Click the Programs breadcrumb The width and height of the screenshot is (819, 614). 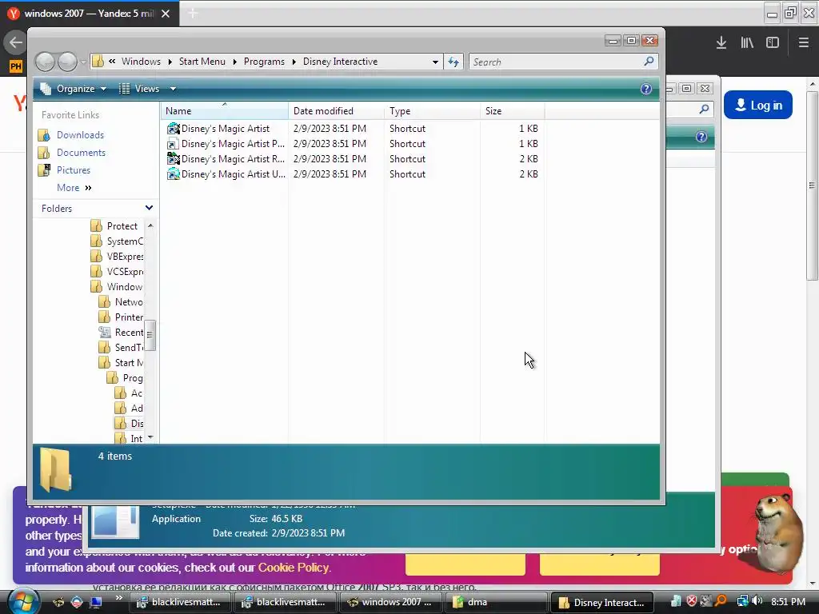(x=264, y=62)
